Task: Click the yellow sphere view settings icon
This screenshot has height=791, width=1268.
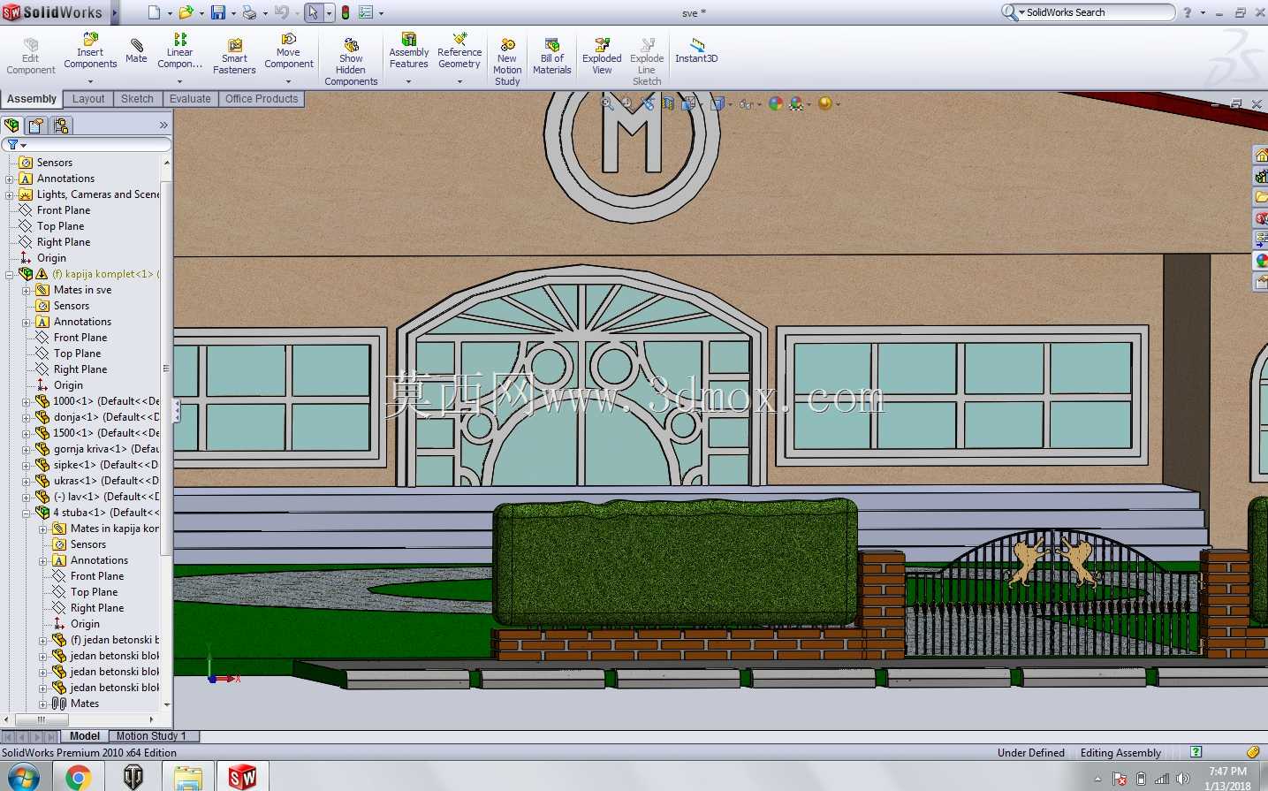Action: [x=824, y=103]
